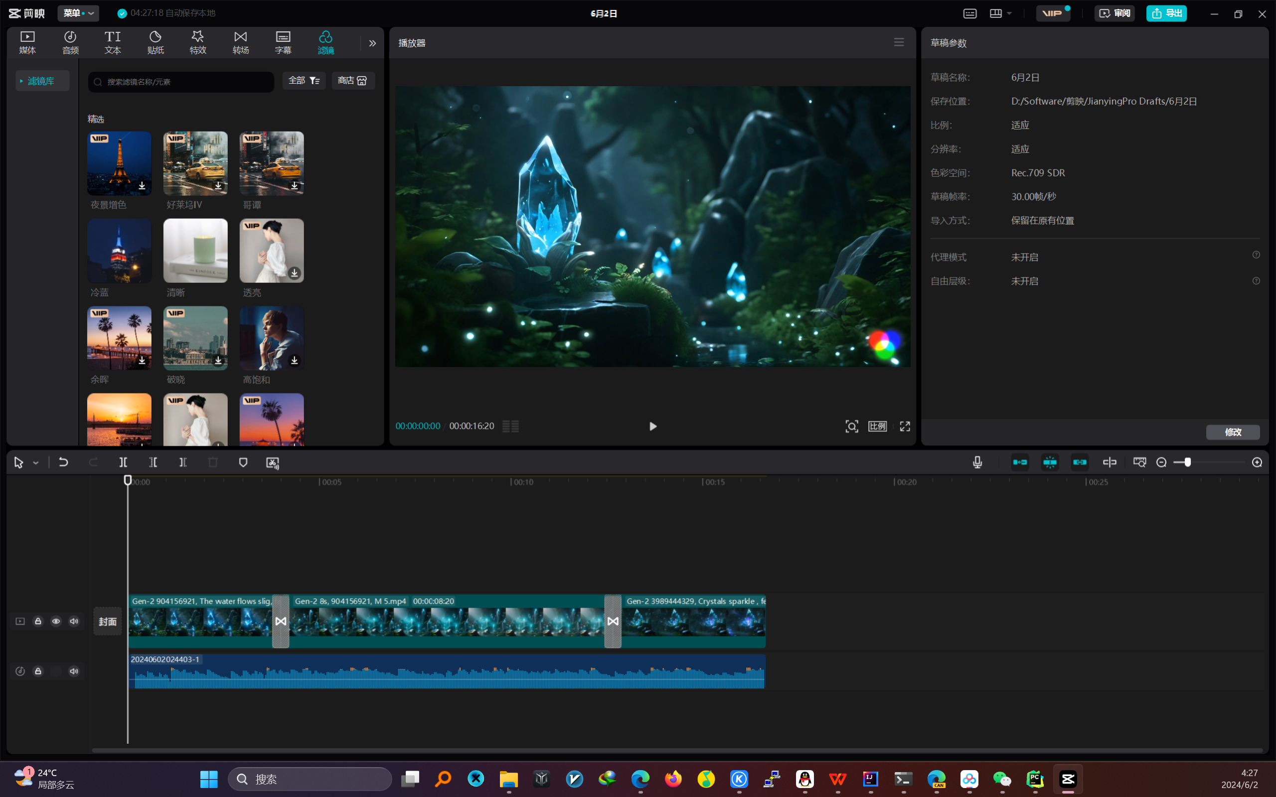1276x797 pixels.
Task: Download the 透亮 filter
Action: 294,273
